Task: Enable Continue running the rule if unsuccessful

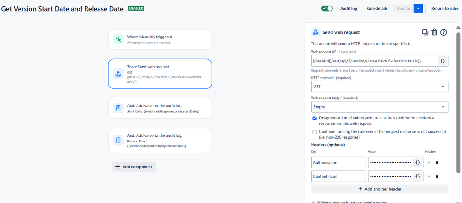Action: pos(315,132)
